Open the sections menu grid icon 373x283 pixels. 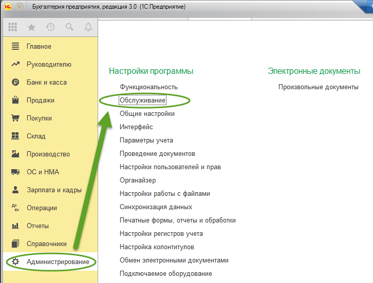(12, 27)
